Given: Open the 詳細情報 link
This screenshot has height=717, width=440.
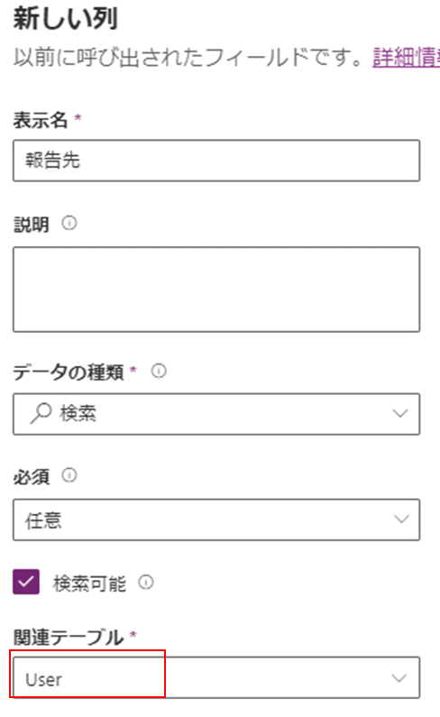Looking at the screenshot, I should pyautogui.click(x=406, y=57).
